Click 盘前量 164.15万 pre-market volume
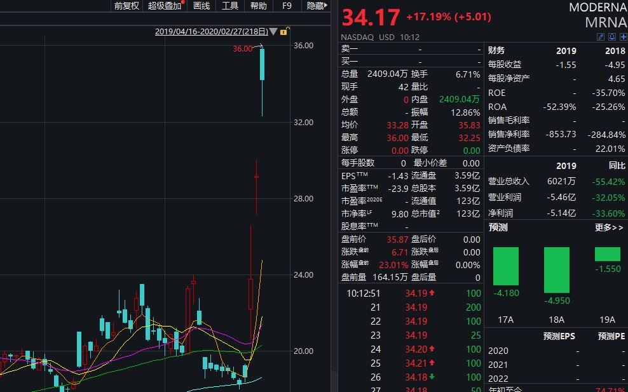This screenshot has width=628, height=392. click(x=390, y=278)
